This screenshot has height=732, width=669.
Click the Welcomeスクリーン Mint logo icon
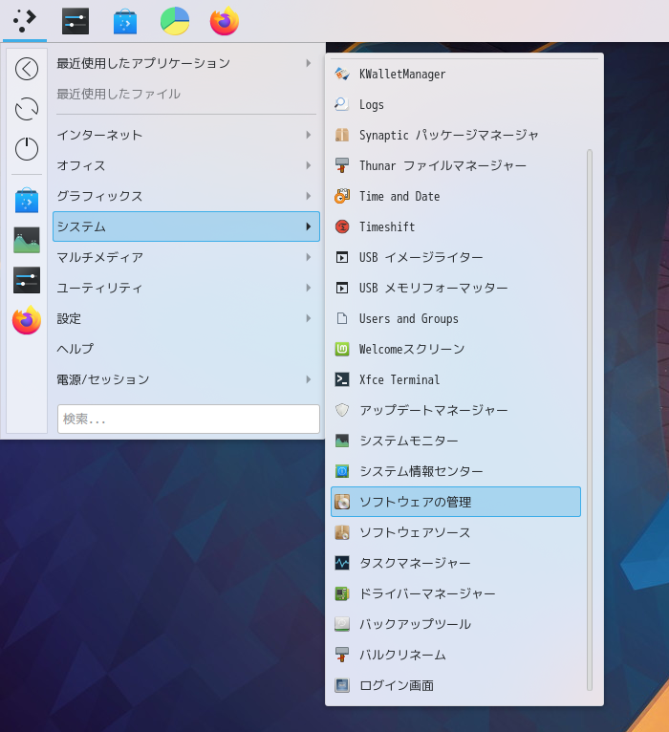pos(342,349)
